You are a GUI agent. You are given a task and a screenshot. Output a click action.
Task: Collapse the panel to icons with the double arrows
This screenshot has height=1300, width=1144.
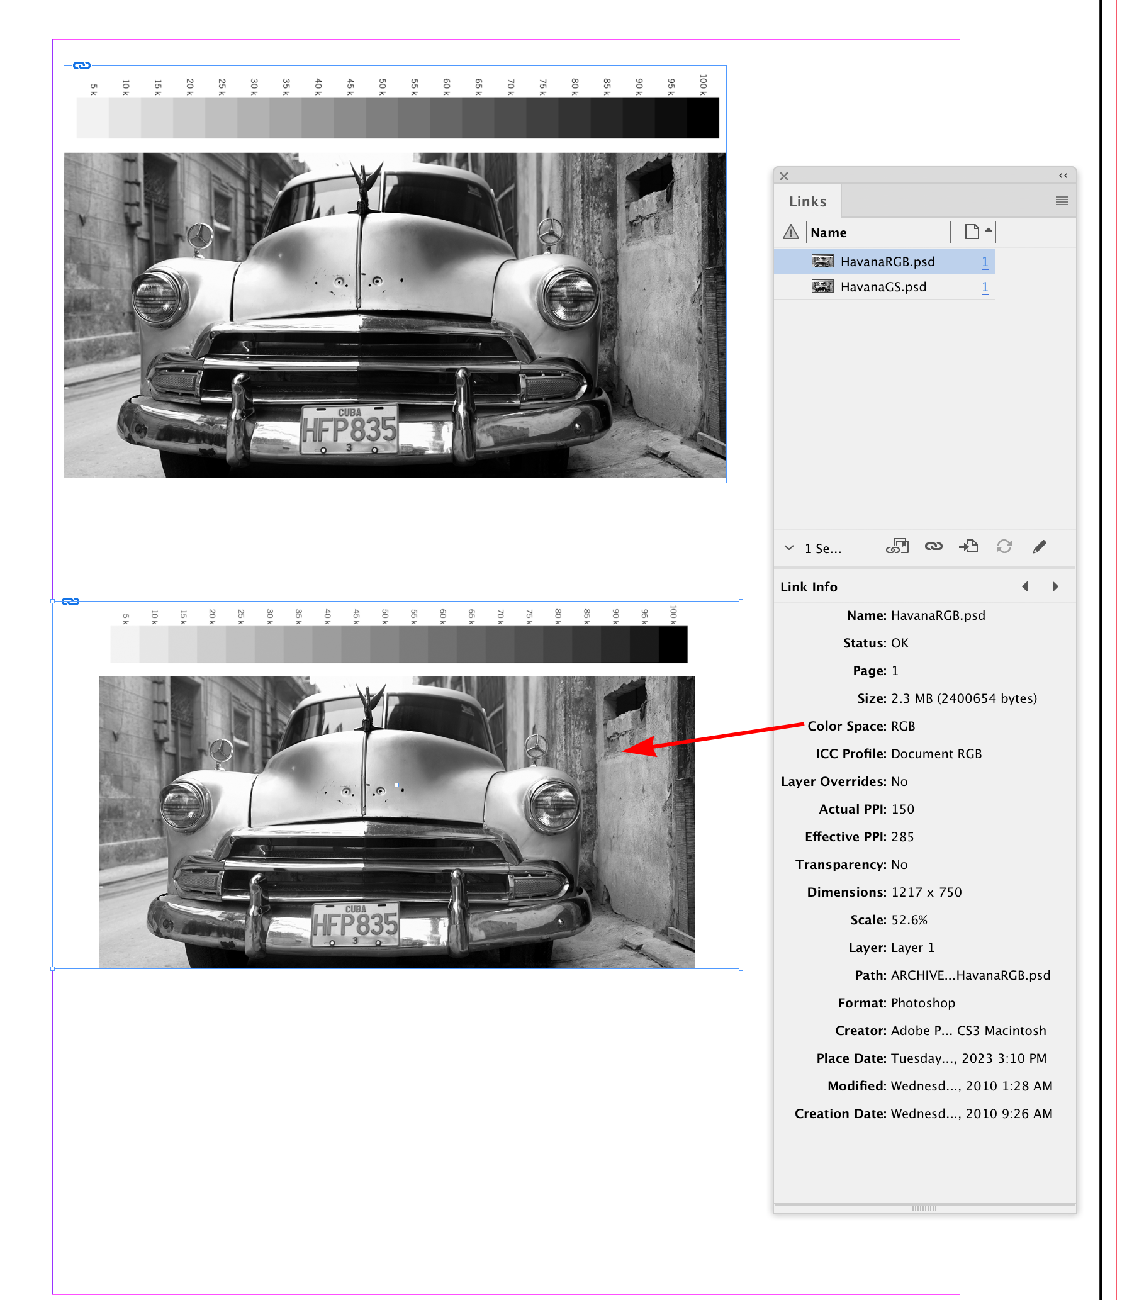[1063, 176]
